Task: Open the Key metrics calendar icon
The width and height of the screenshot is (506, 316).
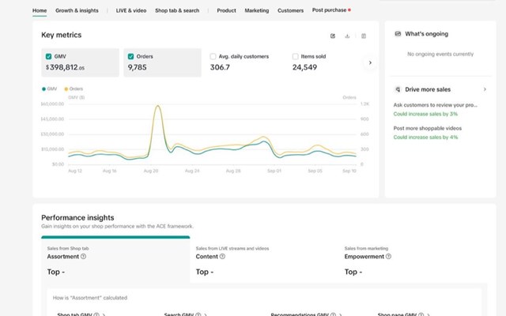Action: (364, 36)
